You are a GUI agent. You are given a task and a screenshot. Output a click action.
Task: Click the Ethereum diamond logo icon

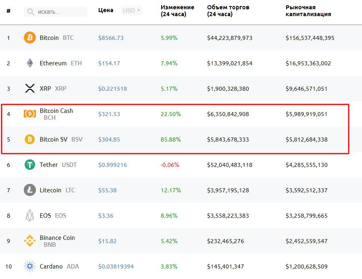click(x=30, y=63)
